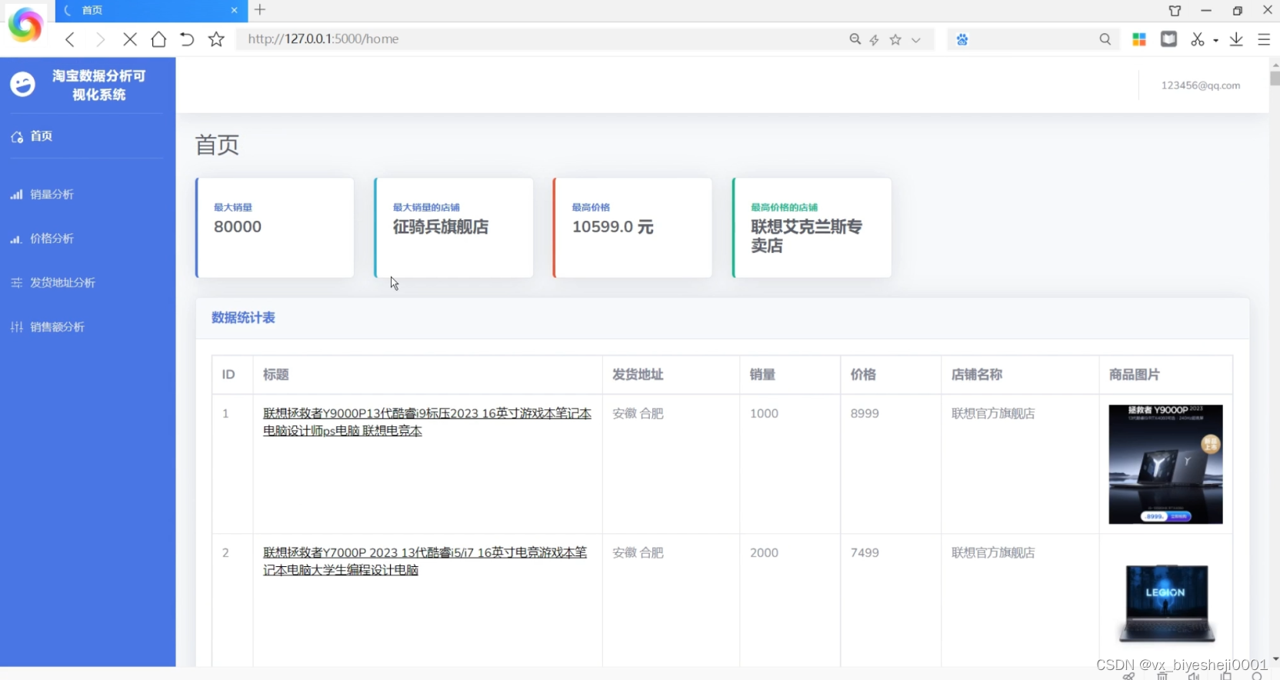
Task: Stop page loading with the X icon
Action: point(129,39)
